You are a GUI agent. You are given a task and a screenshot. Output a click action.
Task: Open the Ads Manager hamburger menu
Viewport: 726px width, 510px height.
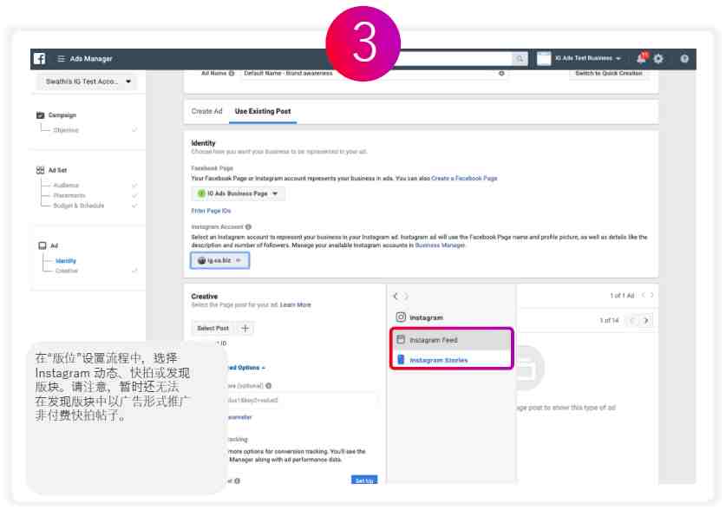[61, 59]
